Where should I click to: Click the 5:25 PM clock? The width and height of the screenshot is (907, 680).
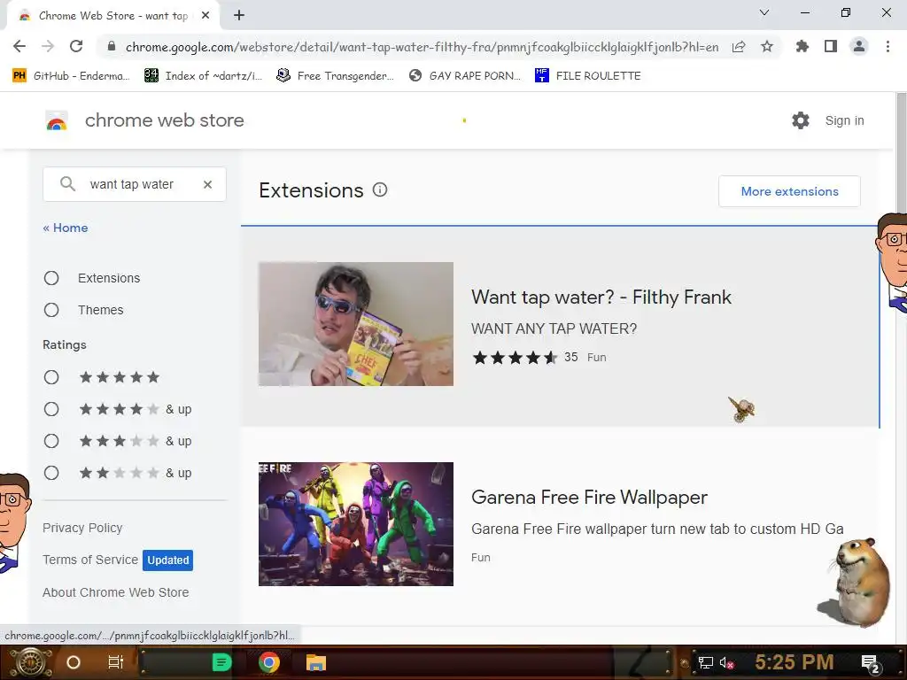[795, 662]
